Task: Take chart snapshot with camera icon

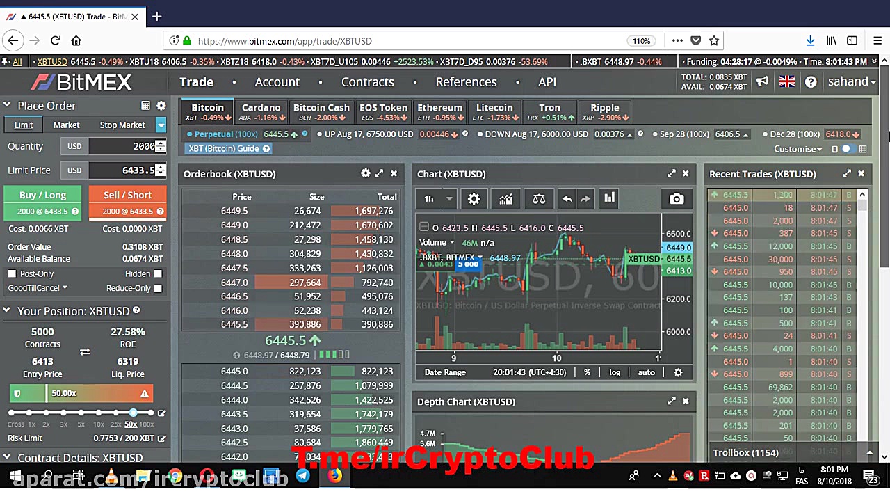Action: click(676, 199)
